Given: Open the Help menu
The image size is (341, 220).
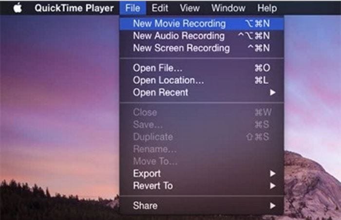Looking at the screenshot, I should [267, 8].
